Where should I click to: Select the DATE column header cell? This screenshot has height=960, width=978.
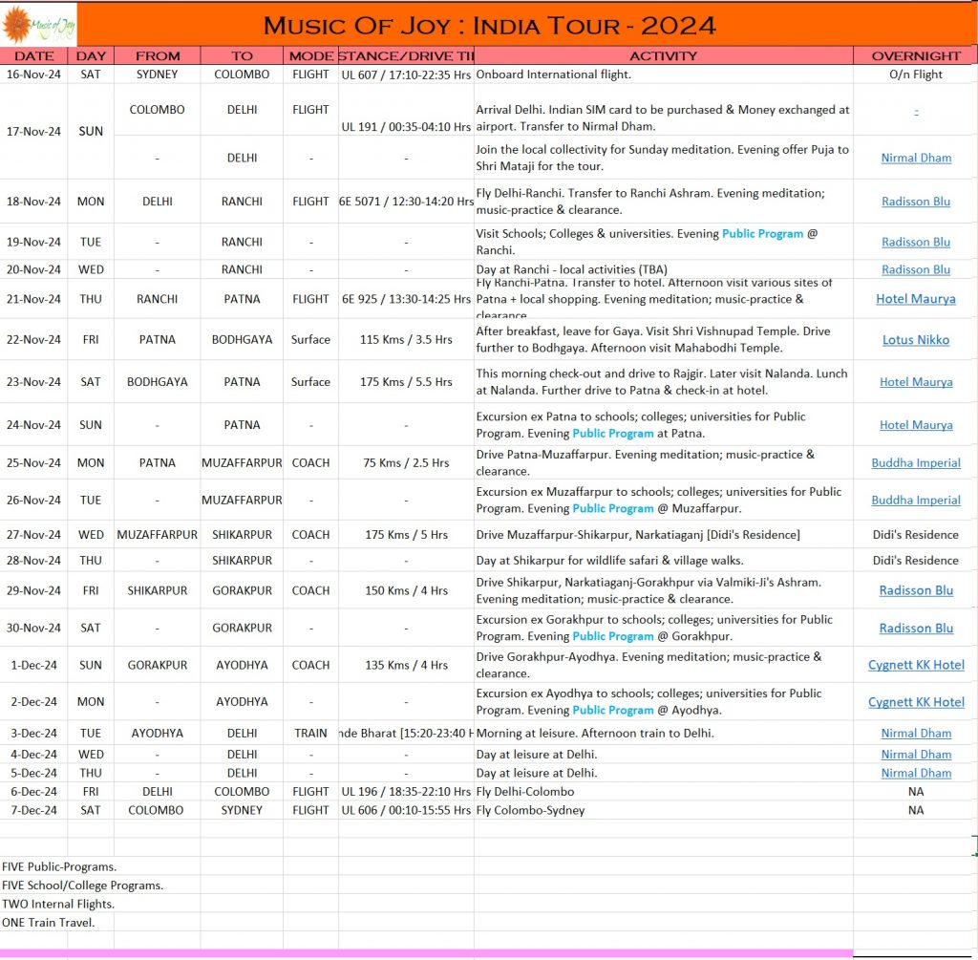point(34,56)
